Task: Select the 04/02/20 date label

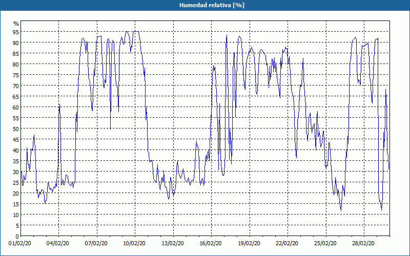Action: click(58, 243)
